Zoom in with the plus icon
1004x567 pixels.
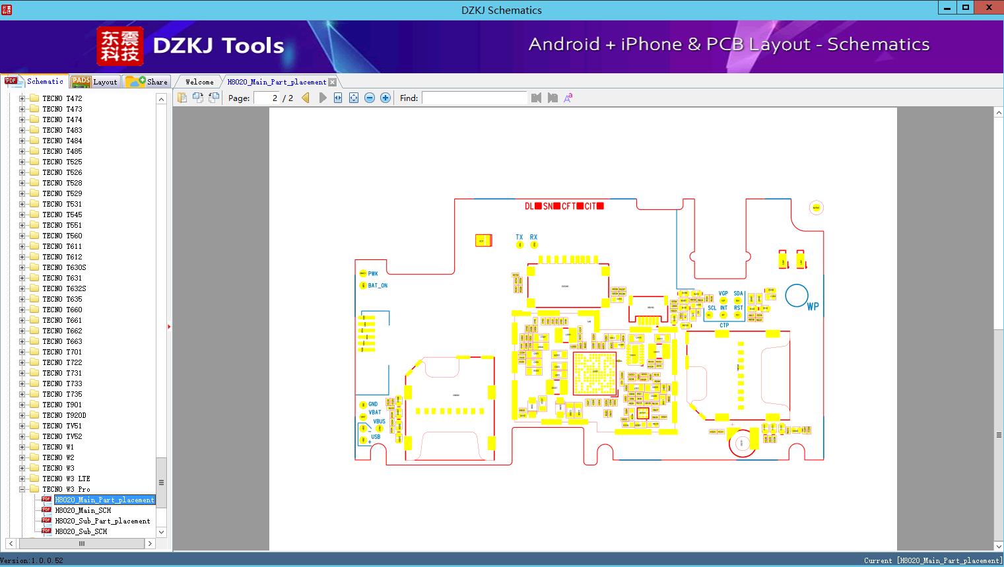point(385,98)
